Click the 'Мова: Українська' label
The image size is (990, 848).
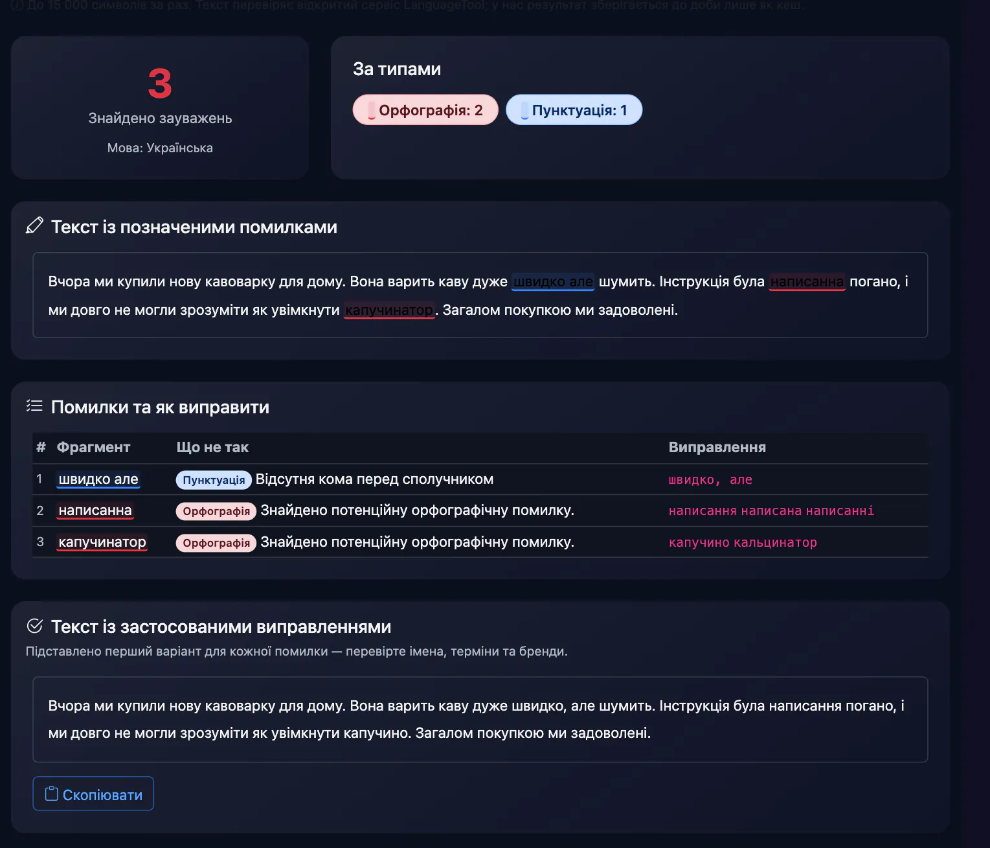[x=160, y=148]
